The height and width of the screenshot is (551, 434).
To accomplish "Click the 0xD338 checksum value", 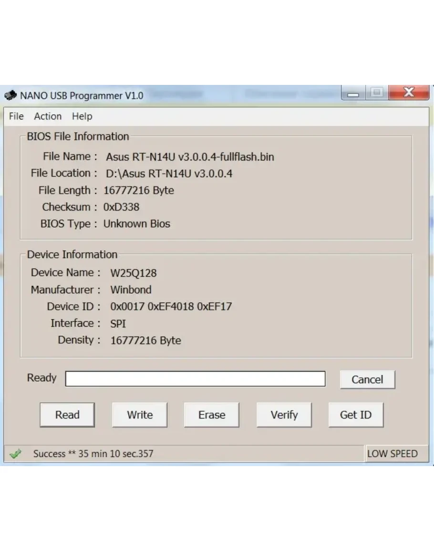I will pyautogui.click(x=121, y=207).
